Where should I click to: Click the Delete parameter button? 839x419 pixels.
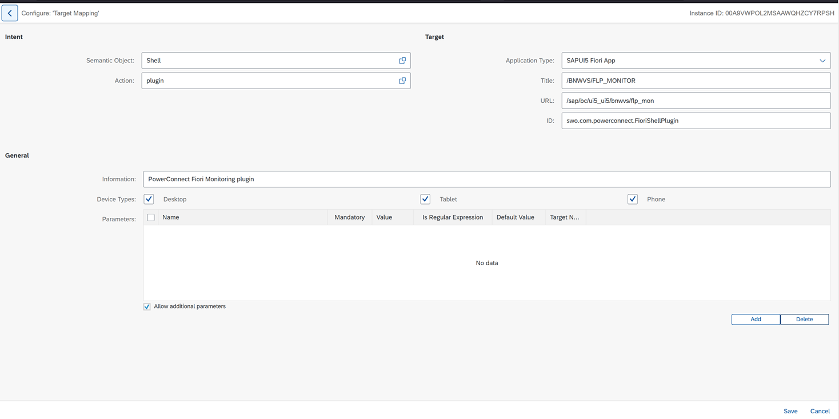pos(804,320)
